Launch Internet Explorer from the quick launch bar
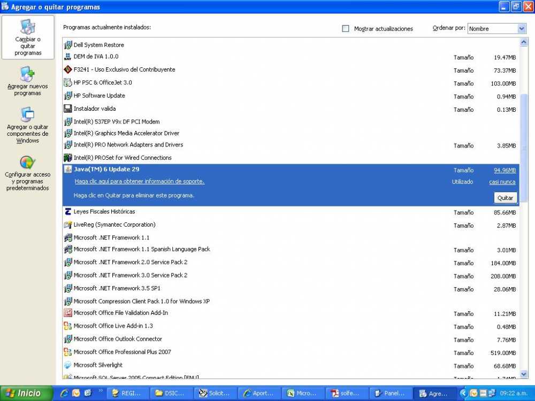Image resolution: width=535 pixels, height=401 pixels. point(64,393)
